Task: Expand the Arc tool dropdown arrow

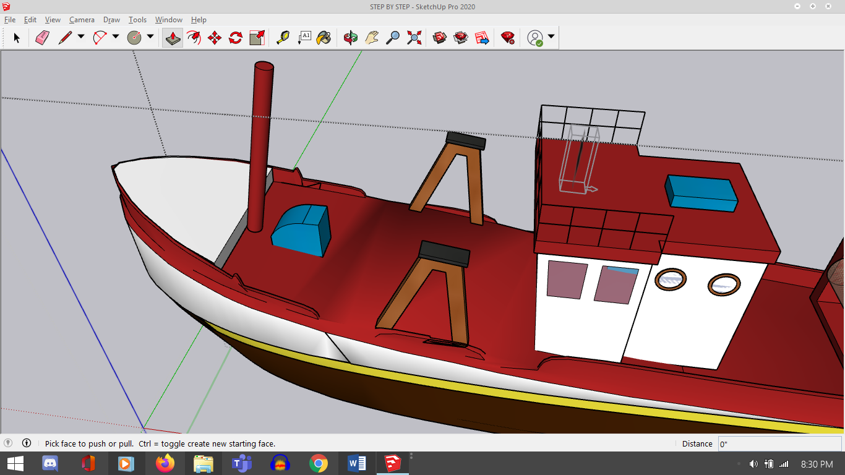Action: click(116, 36)
